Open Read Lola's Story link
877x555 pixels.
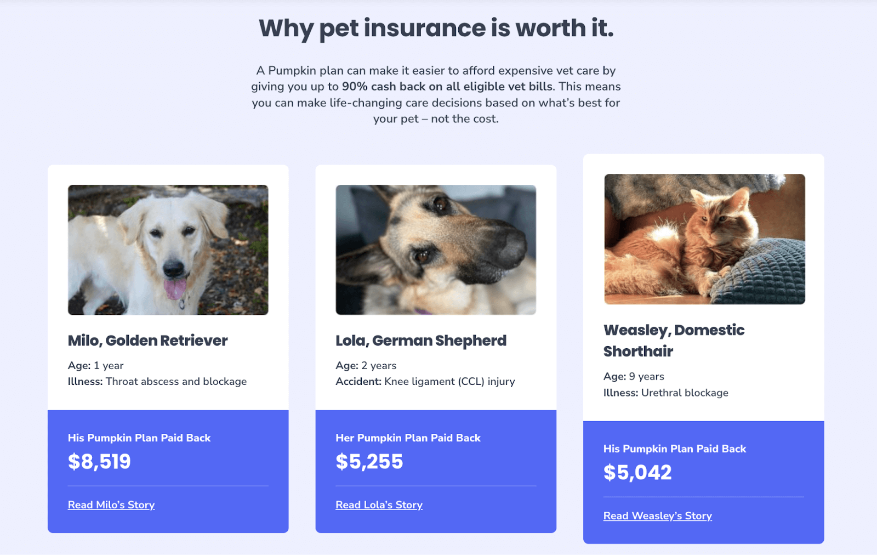coord(378,505)
